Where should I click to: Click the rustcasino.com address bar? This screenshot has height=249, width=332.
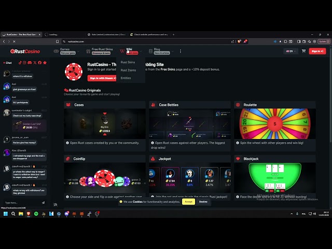tap(146, 41)
